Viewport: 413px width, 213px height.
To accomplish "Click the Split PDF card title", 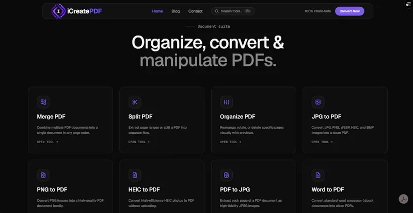I will tap(140, 117).
